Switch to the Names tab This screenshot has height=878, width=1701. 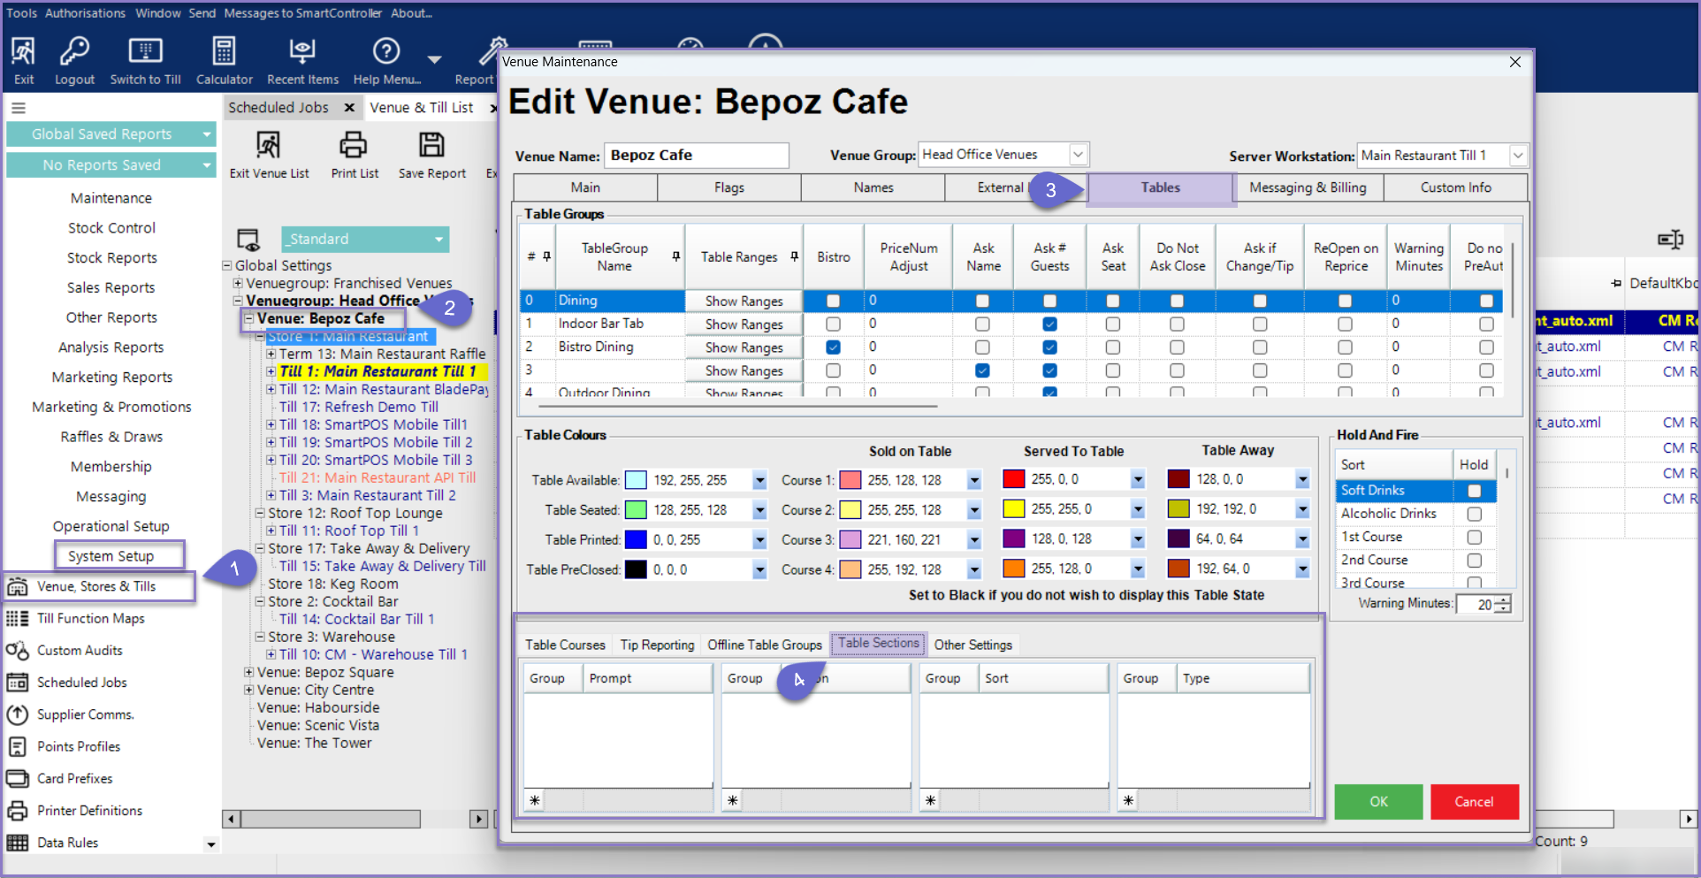point(873,187)
